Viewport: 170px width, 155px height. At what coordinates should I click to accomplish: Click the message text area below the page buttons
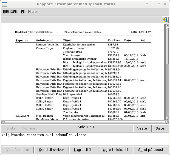[84, 139]
